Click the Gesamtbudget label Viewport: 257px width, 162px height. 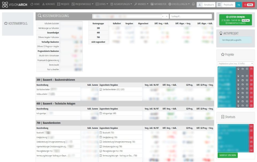(x=53, y=33)
